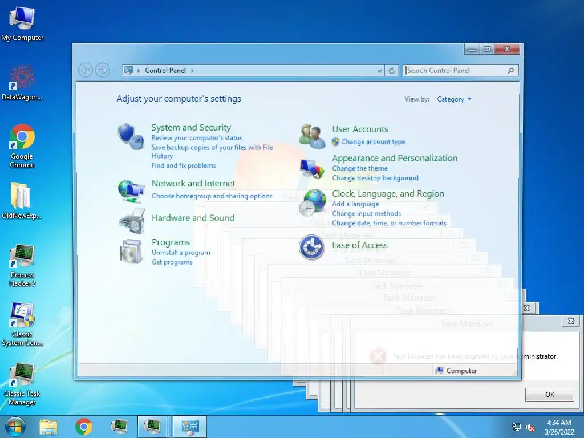Screen dimensions: 584x438
Task: Click Add a language
Action: [355, 204]
